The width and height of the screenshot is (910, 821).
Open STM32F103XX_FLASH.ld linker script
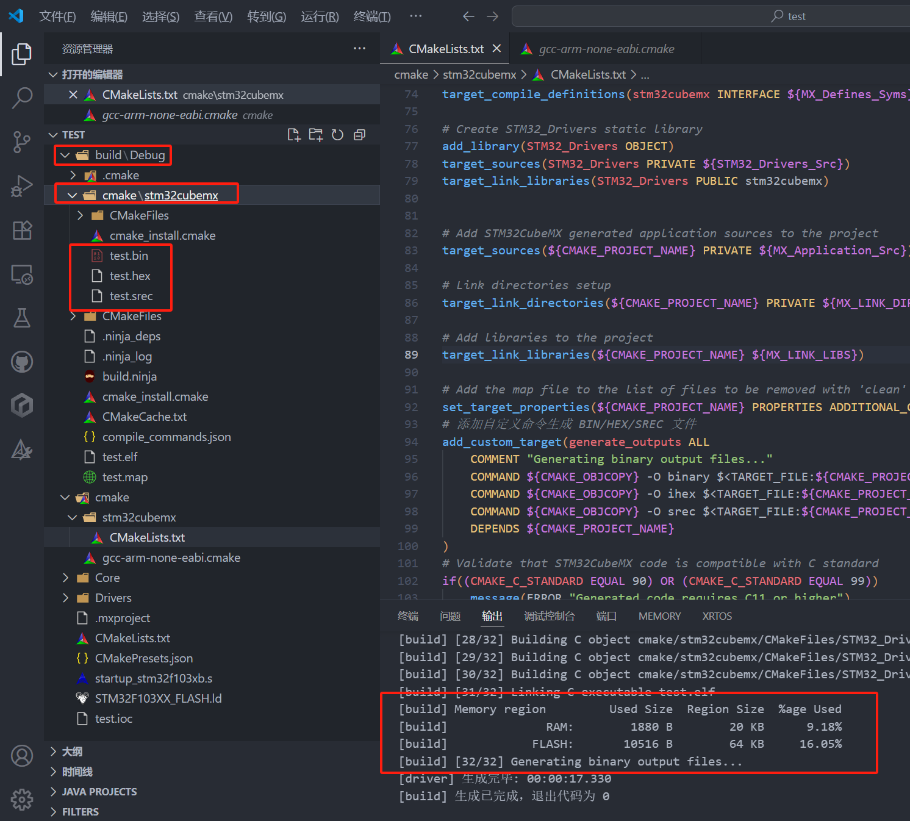coord(212,698)
